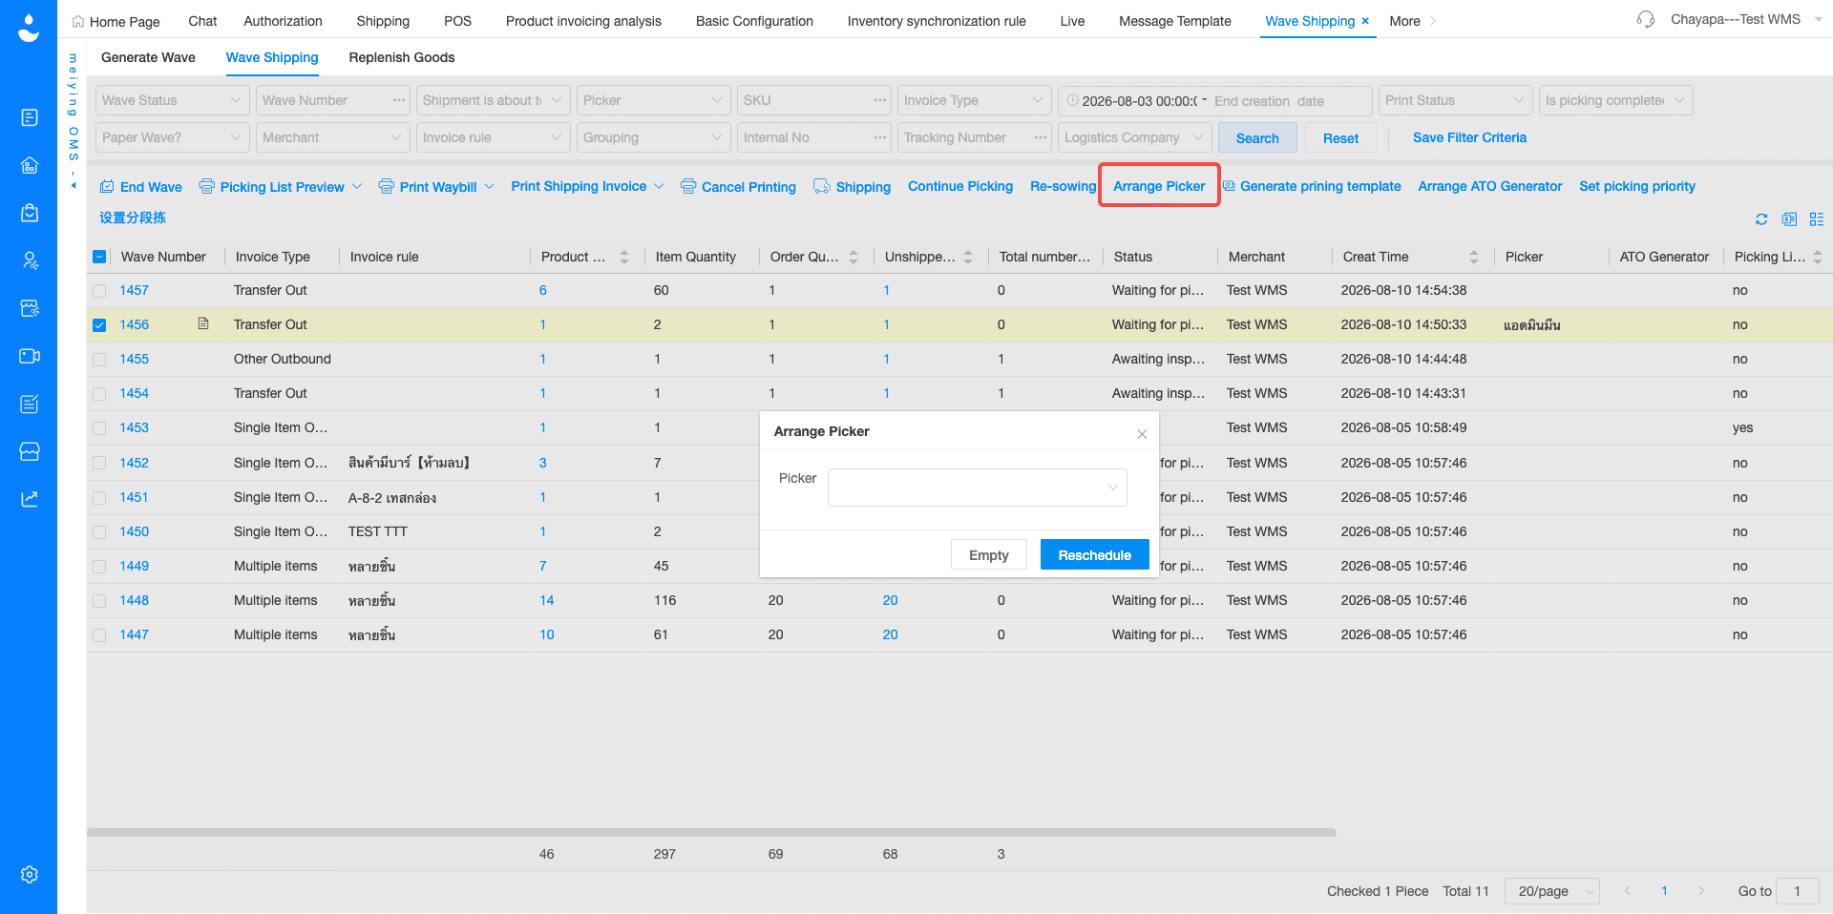Open the clipboard task sidebar icon
1833x914 pixels.
click(x=30, y=213)
